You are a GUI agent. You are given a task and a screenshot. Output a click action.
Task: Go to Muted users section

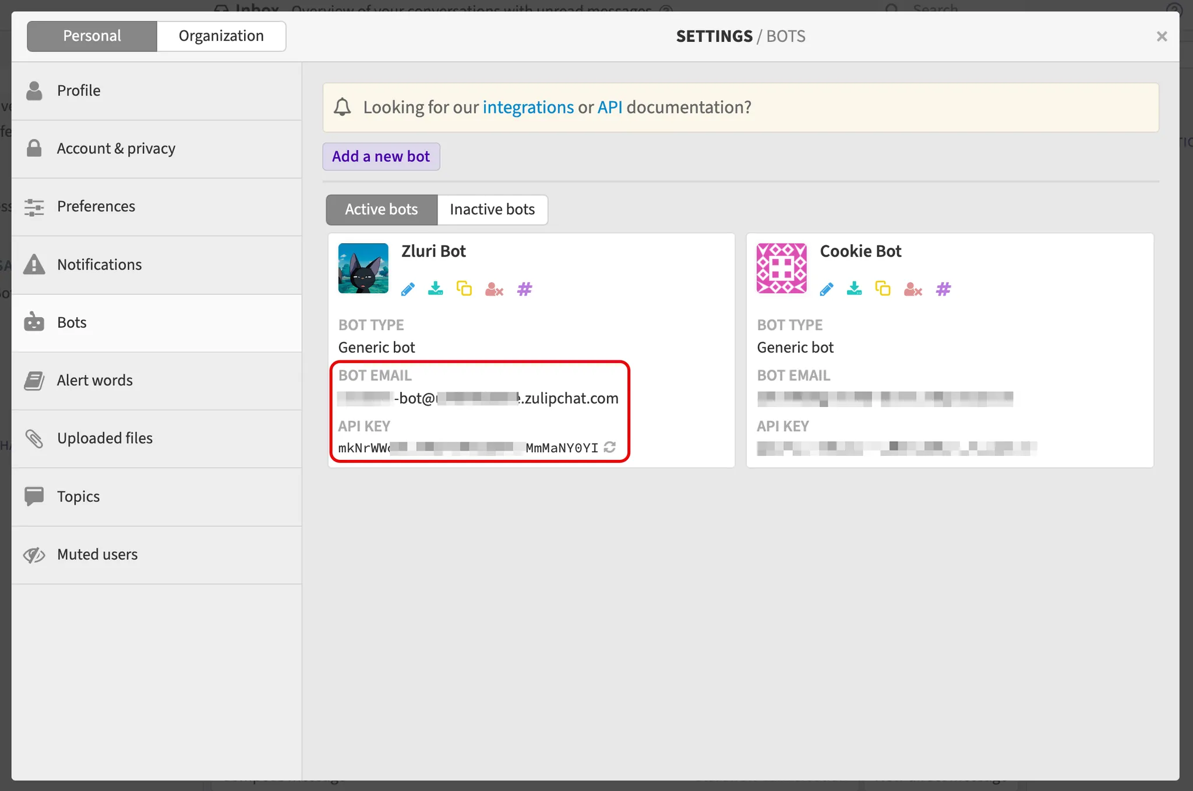coord(97,555)
